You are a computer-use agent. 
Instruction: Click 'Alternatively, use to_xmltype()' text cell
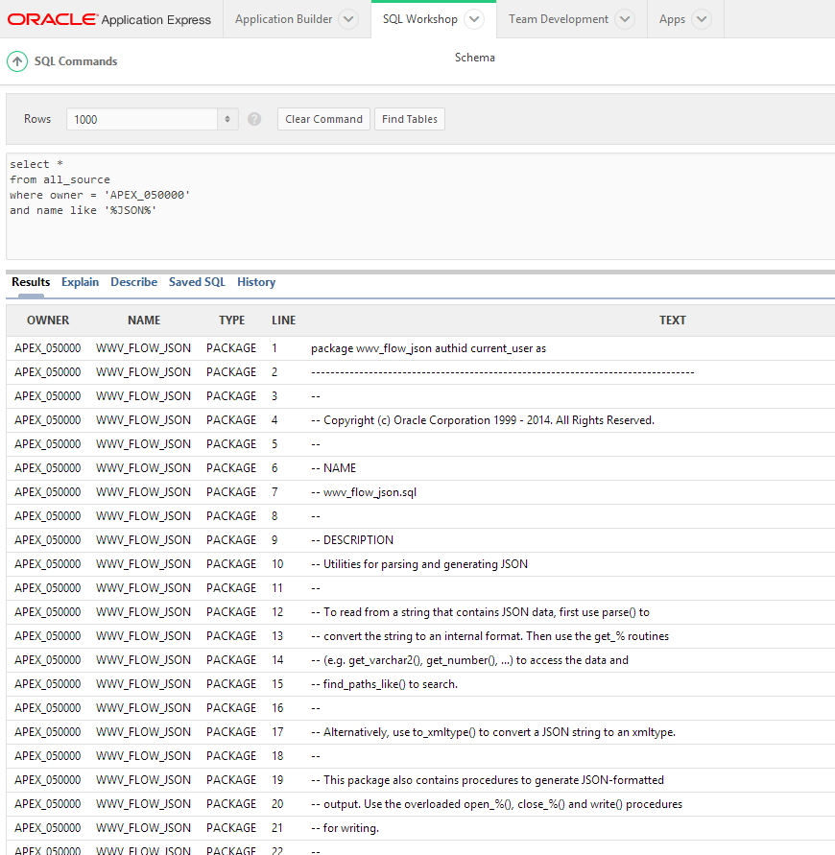493,732
